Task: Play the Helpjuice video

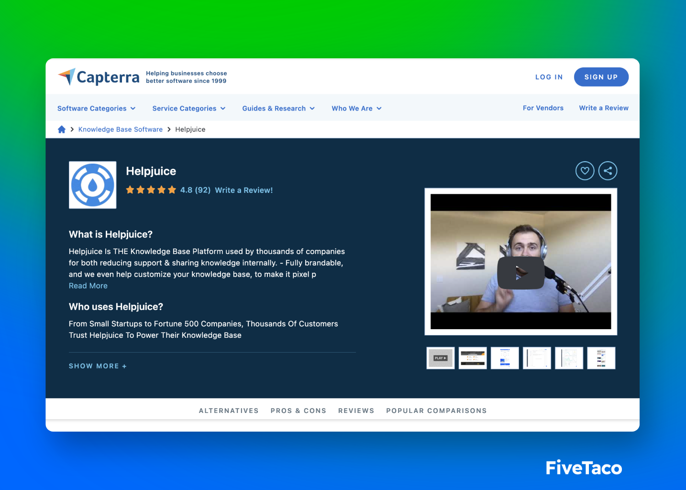Action: 521,273
